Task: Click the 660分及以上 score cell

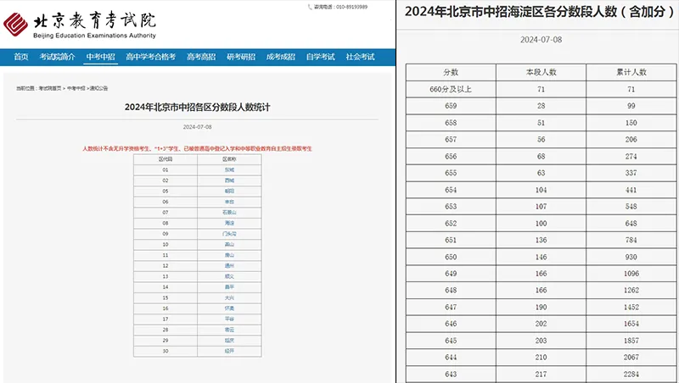Action: tap(451, 89)
